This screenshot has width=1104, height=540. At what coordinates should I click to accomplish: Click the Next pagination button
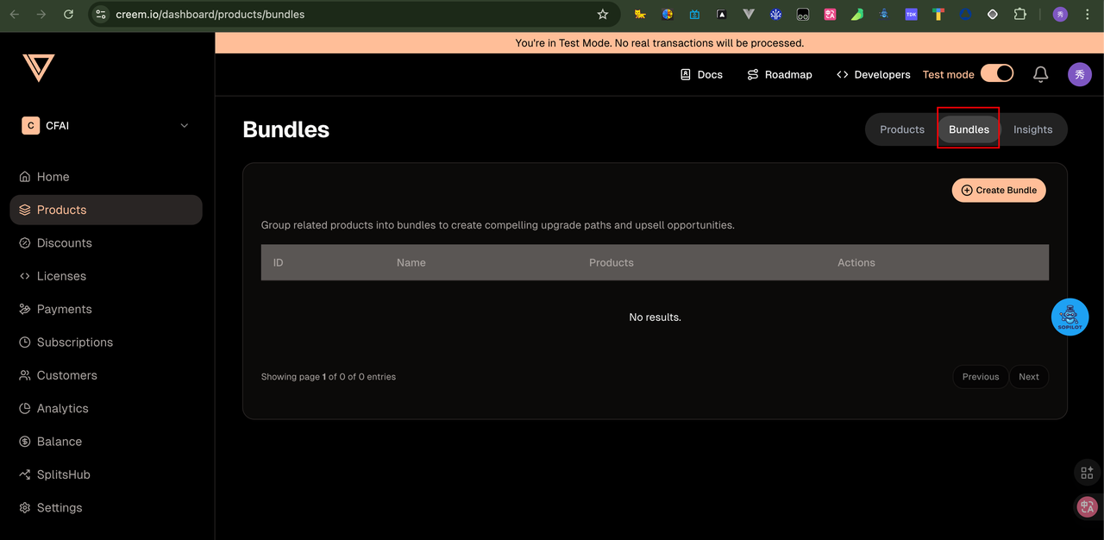[1028, 377]
